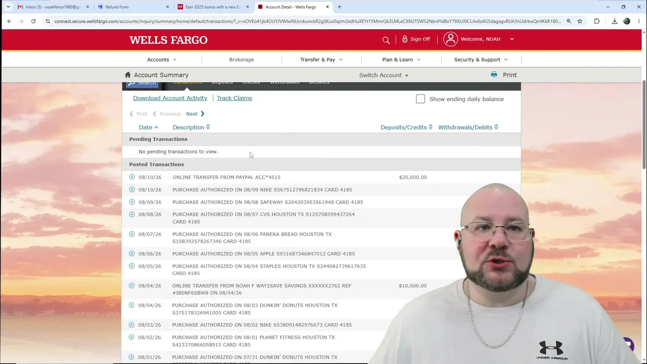Open the Chrome three-dot menu
The image size is (647, 364).
(x=638, y=21)
